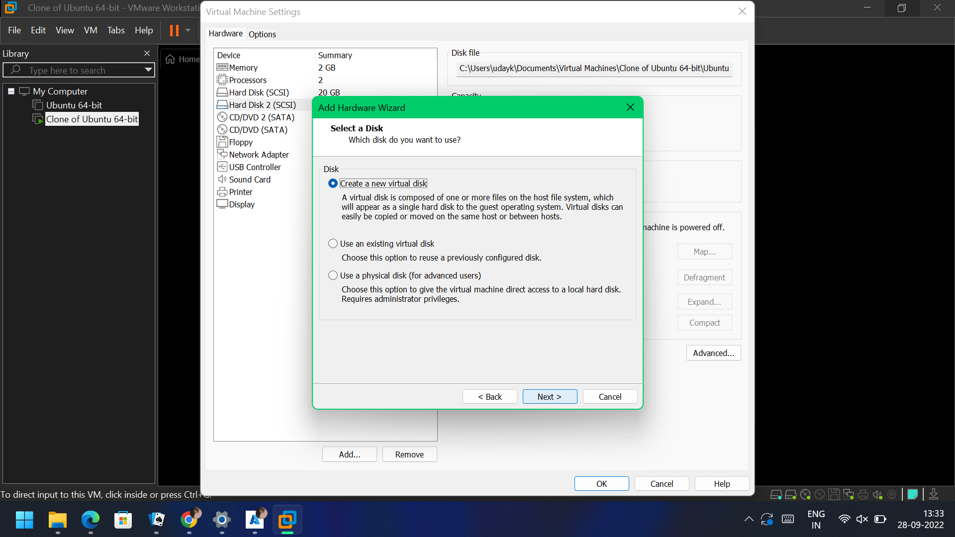Select the Sound Card device icon
955x537 pixels.
pyautogui.click(x=222, y=179)
